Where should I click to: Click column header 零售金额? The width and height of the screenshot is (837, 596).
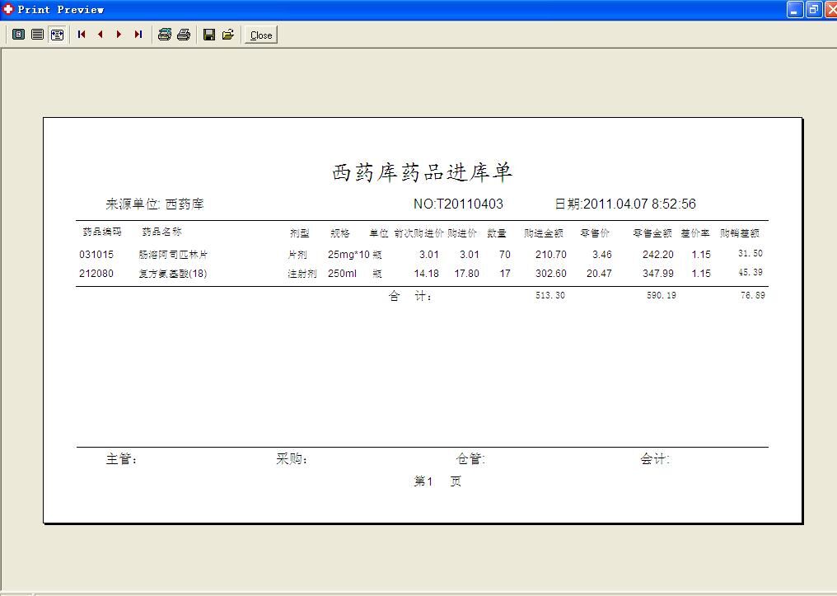[x=652, y=233]
